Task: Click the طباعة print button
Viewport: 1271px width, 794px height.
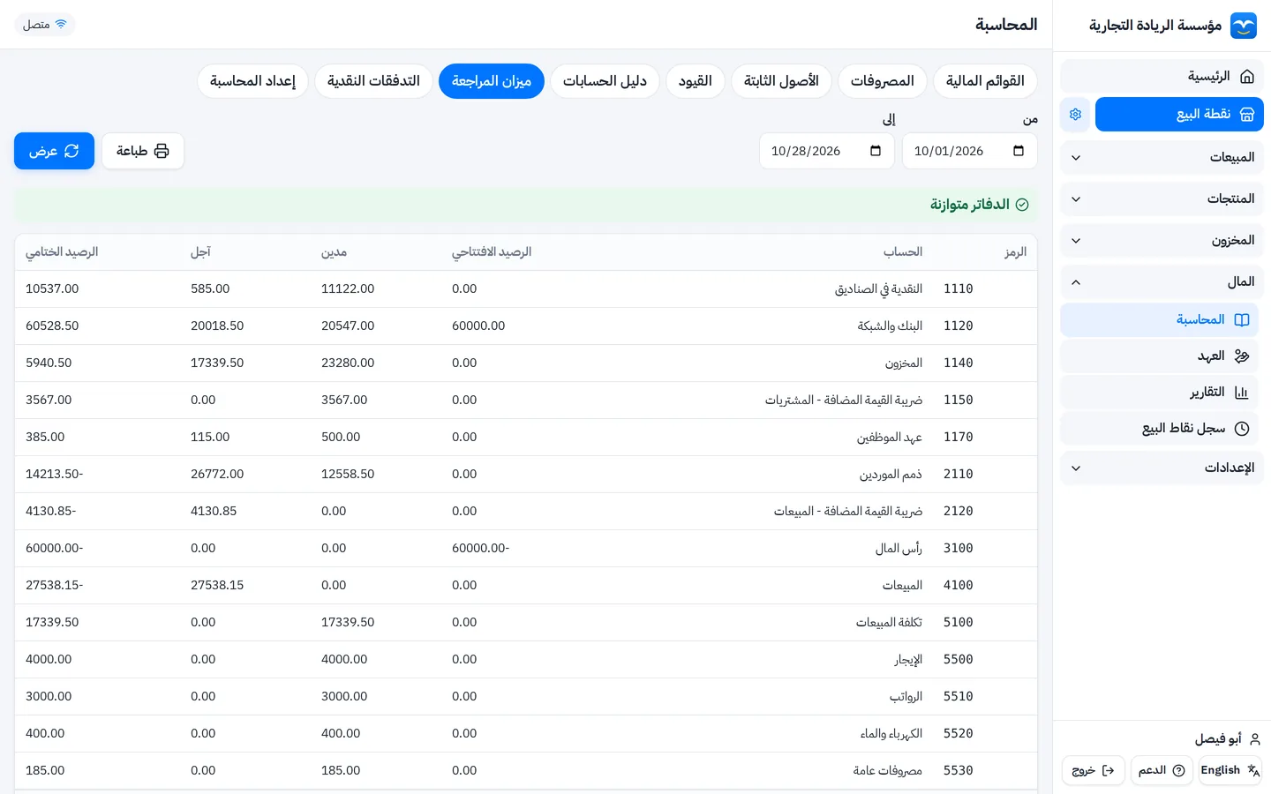Action: (143, 151)
